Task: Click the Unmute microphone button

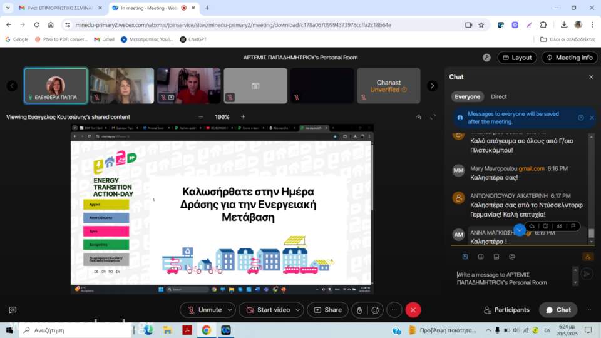Action: [202, 310]
